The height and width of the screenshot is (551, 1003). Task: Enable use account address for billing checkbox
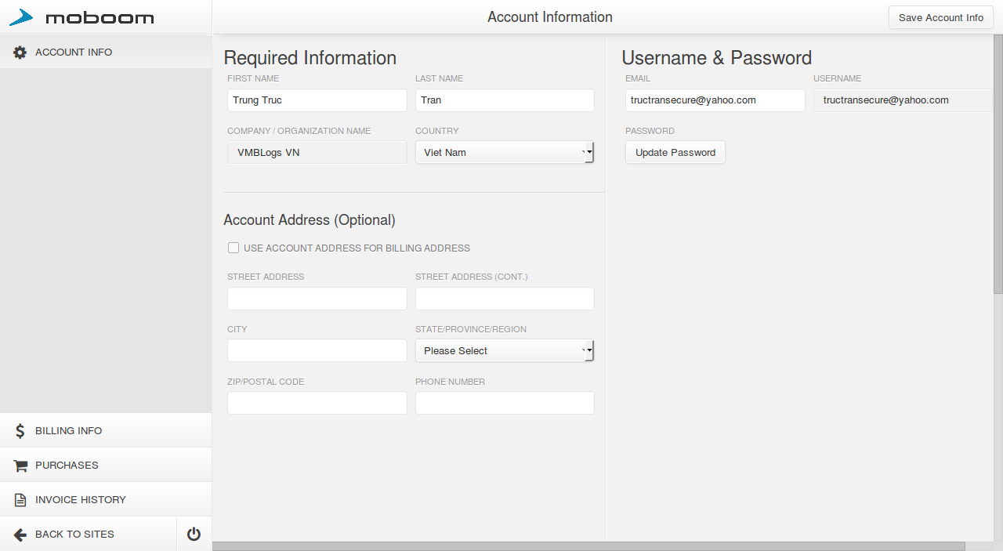point(234,248)
